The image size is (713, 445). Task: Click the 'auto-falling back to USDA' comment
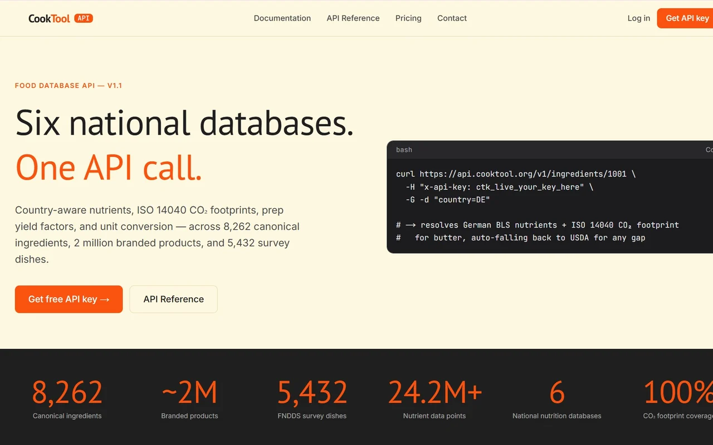[x=521, y=238]
